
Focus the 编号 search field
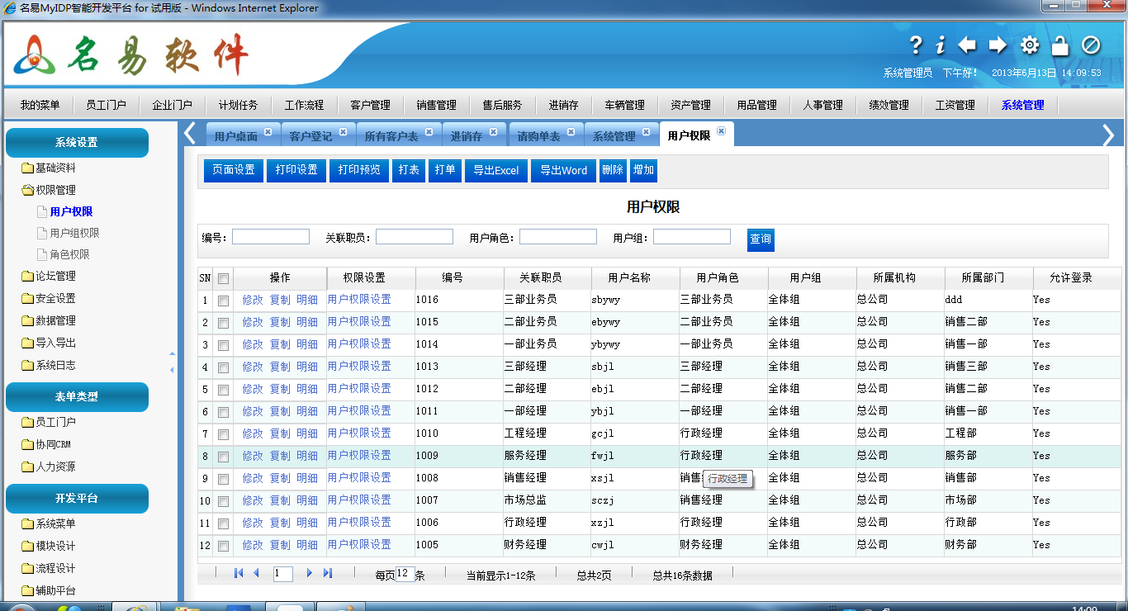[x=271, y=237]
